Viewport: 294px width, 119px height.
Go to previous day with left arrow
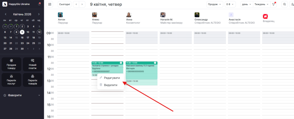(x=76, y=4)
